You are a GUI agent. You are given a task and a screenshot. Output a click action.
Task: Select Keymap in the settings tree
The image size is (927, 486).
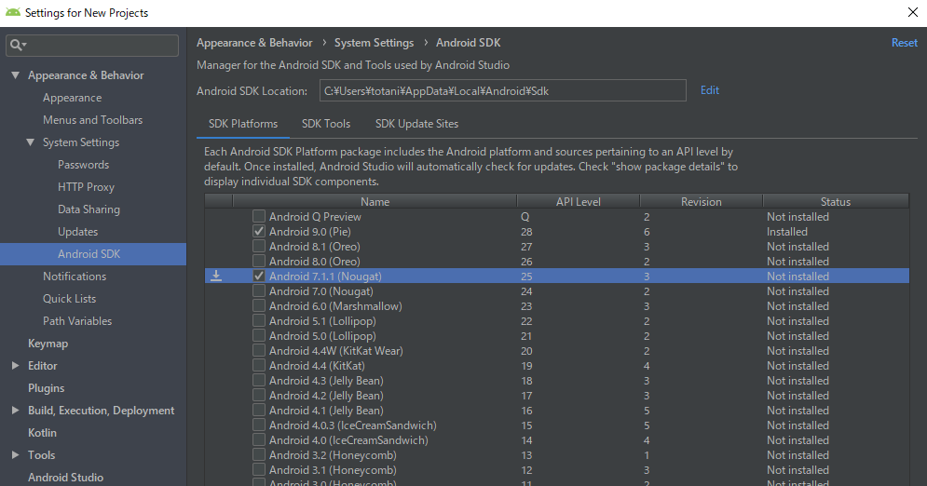[48, 344]
